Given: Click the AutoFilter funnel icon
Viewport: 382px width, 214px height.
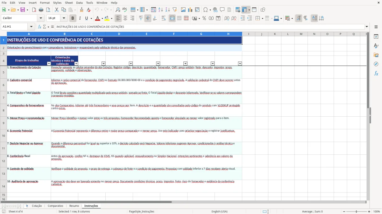Looking at the screenshot, I should [x=175, y=10].
